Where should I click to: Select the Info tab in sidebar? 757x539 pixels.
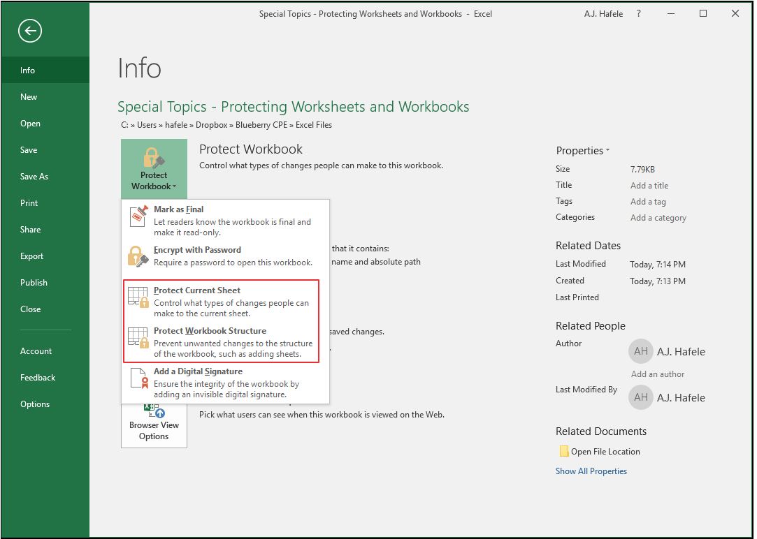45,71
